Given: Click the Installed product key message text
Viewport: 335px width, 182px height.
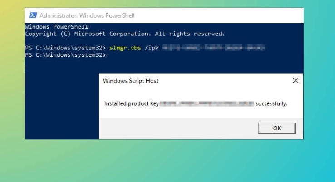Looking at the screenshot, I should pos(131,103).
